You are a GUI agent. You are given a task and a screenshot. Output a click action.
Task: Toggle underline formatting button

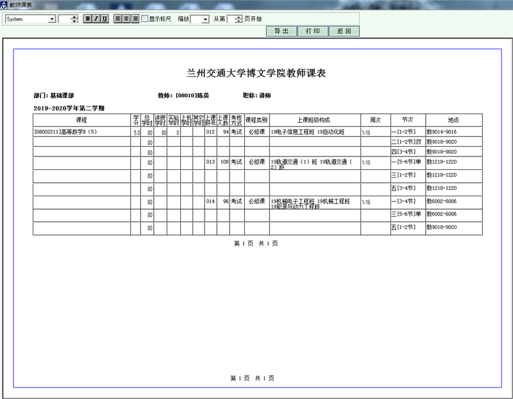tap(105, 19)
